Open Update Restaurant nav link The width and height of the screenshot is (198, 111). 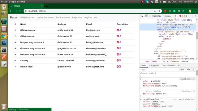pos(45,18)
